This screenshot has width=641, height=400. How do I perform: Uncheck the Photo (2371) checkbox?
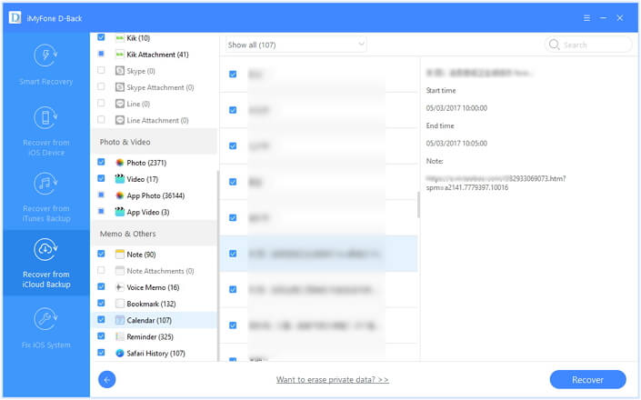[x=101, y=162]
